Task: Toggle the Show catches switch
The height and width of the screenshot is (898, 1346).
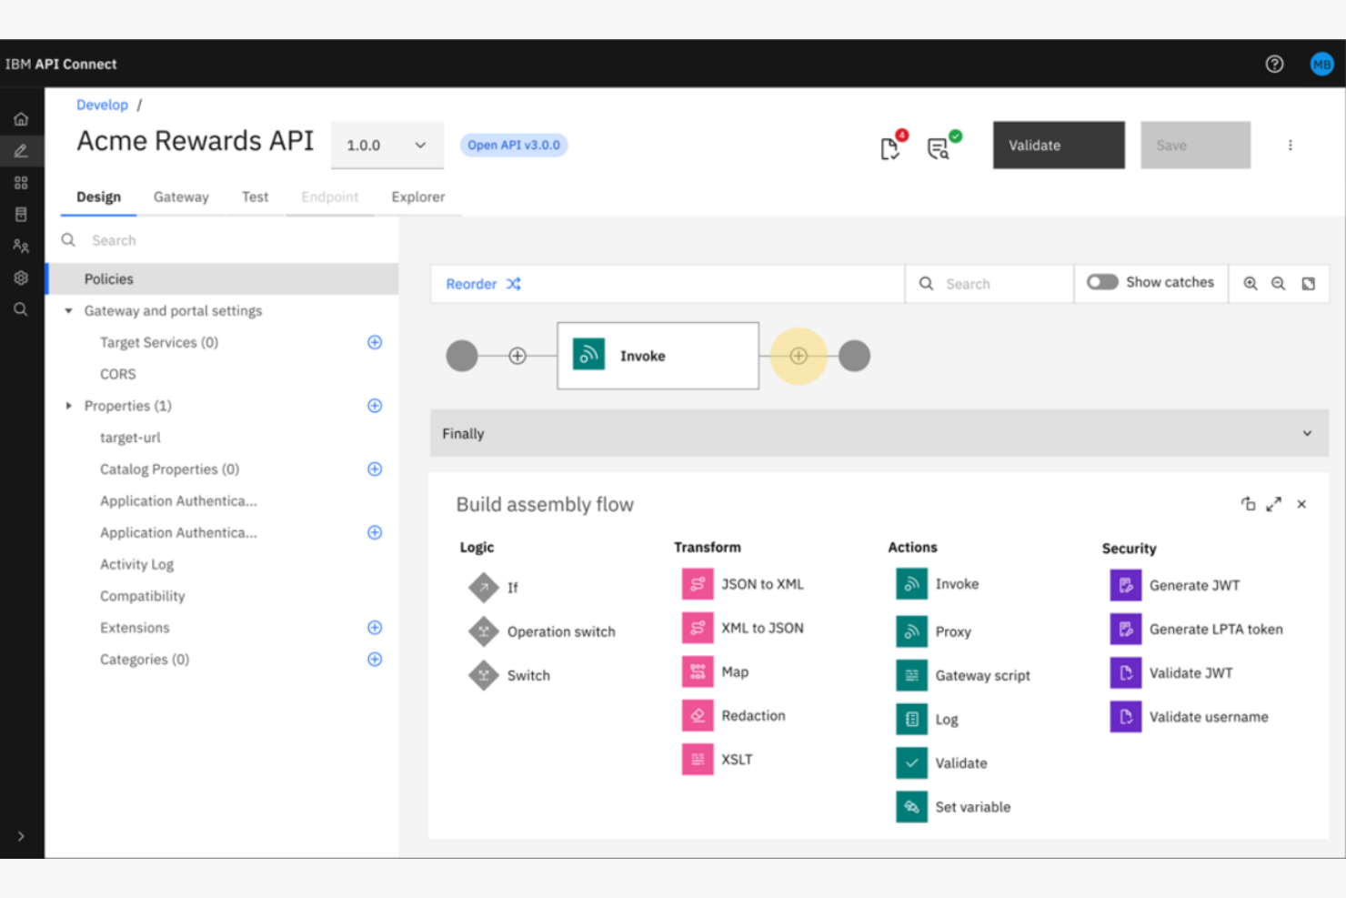Action: tap(1102, 282)
